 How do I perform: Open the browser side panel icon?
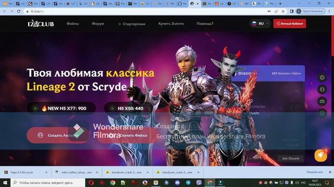(x=292, y=11)
